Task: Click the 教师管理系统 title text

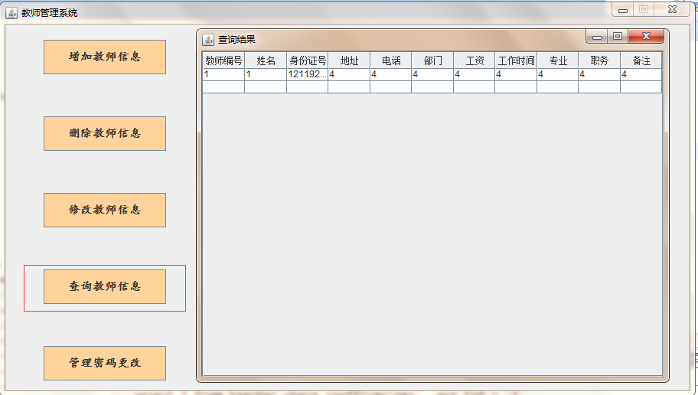Action: 50,13
